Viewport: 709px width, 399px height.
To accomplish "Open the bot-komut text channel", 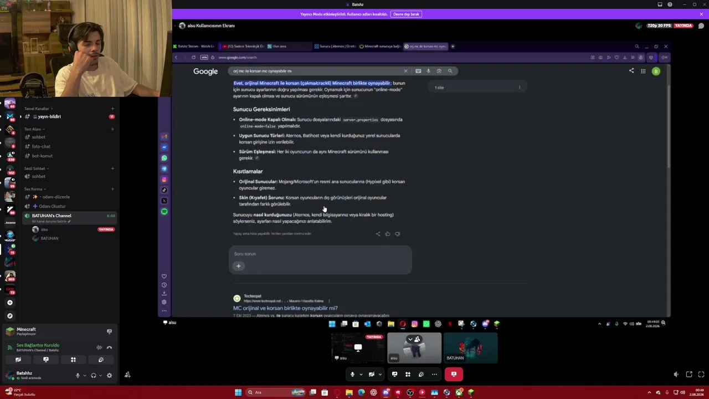I will point(69,156).
